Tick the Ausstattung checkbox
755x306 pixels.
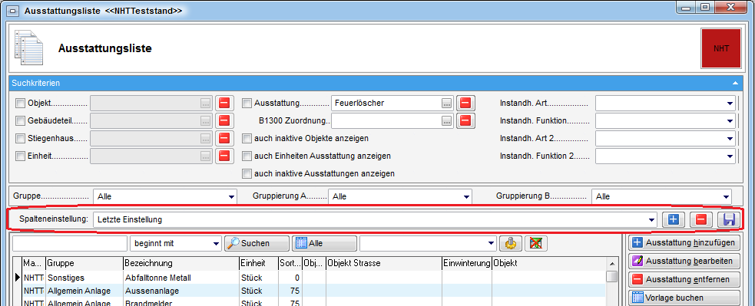coord(247,103)
